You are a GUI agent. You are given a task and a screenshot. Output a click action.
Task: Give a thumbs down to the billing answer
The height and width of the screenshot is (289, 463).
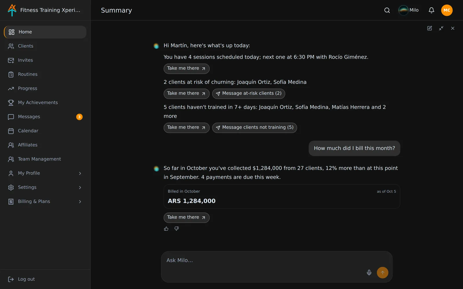pos(177,229)
